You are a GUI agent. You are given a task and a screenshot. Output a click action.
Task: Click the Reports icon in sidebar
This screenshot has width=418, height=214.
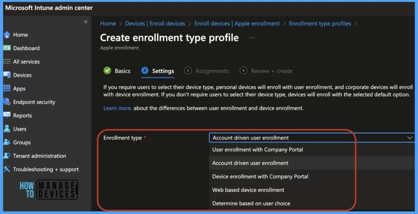7,116
